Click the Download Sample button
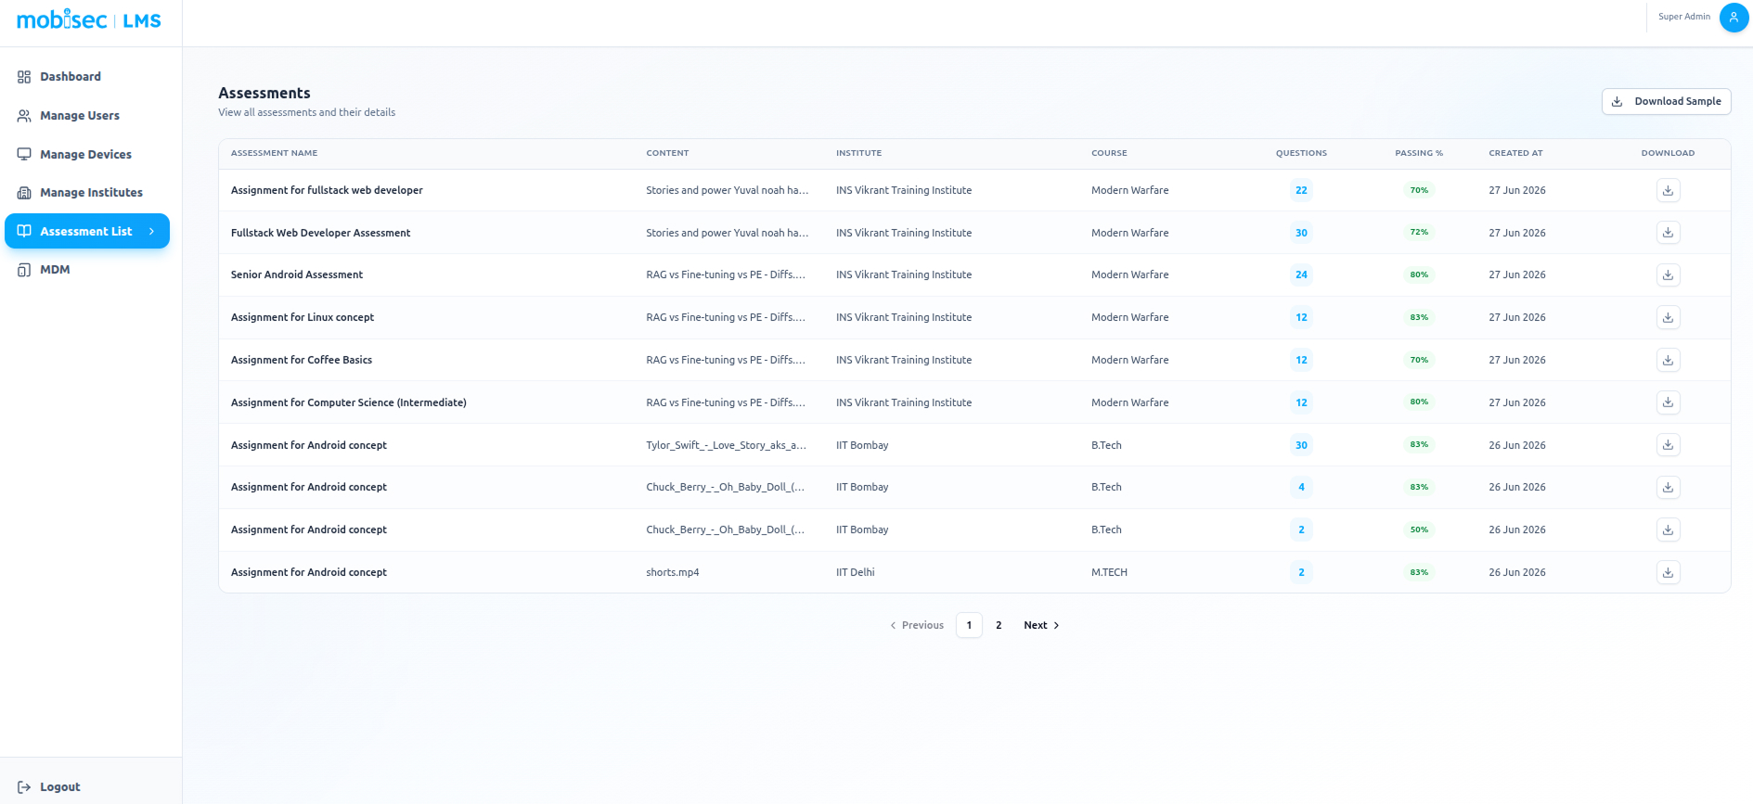 [x=1666, y=101]
